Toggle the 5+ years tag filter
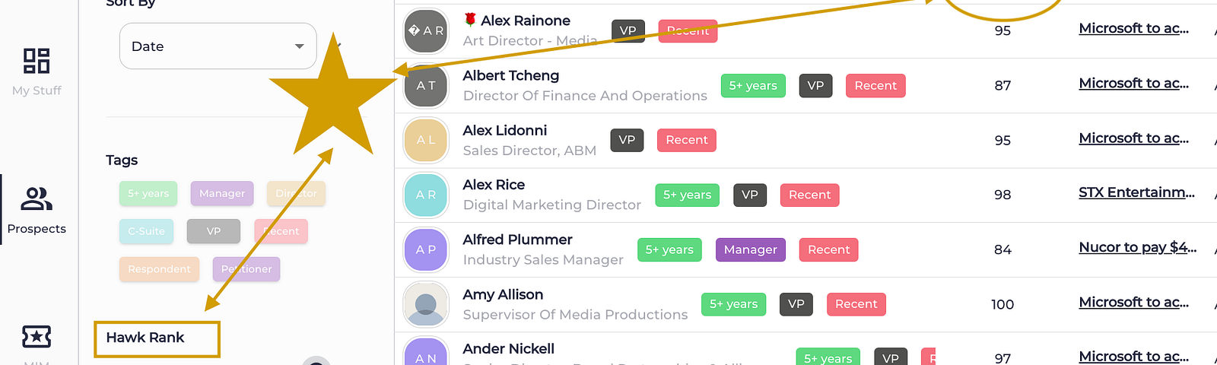Image resolution: width=1217 pixels, height=365 pixels. coord(148,194)
